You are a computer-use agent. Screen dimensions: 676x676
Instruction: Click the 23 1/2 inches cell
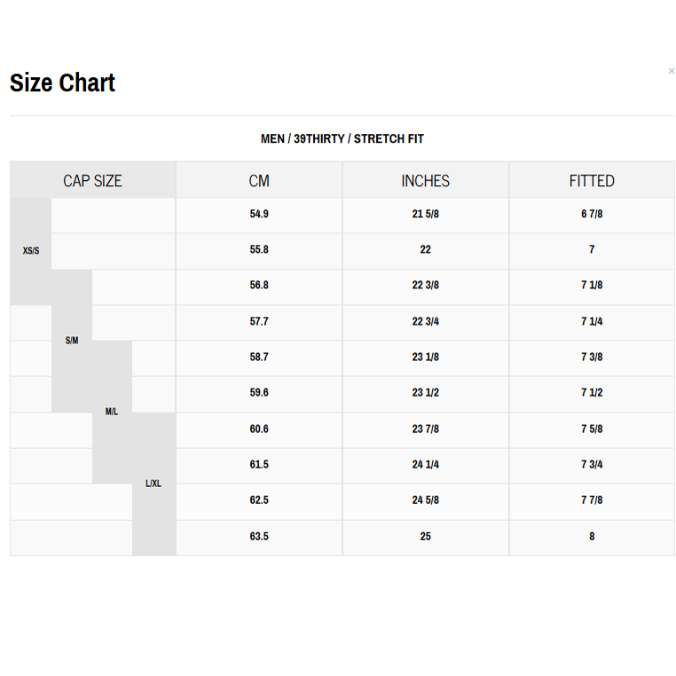point(425,393)
